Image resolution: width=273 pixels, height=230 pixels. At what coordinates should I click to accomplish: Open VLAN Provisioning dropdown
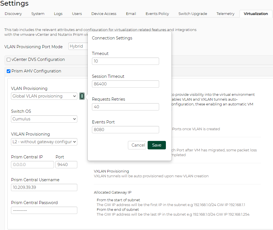(44, 96)
